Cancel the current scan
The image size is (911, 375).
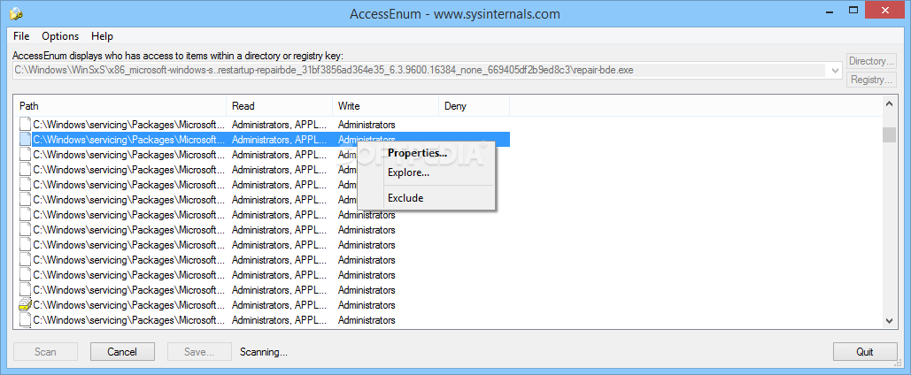click(x=122, y=352)
